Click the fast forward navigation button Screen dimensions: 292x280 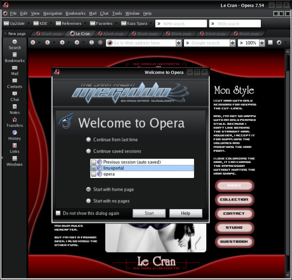[x=77, y=42]
